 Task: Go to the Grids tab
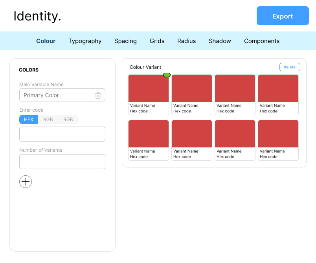click(157, 41)
